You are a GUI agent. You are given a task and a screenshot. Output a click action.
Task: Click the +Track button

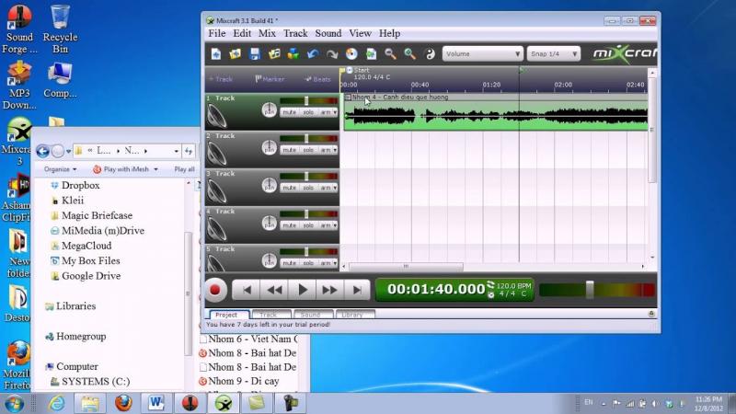pyautogui.click(x=223, y=79)
